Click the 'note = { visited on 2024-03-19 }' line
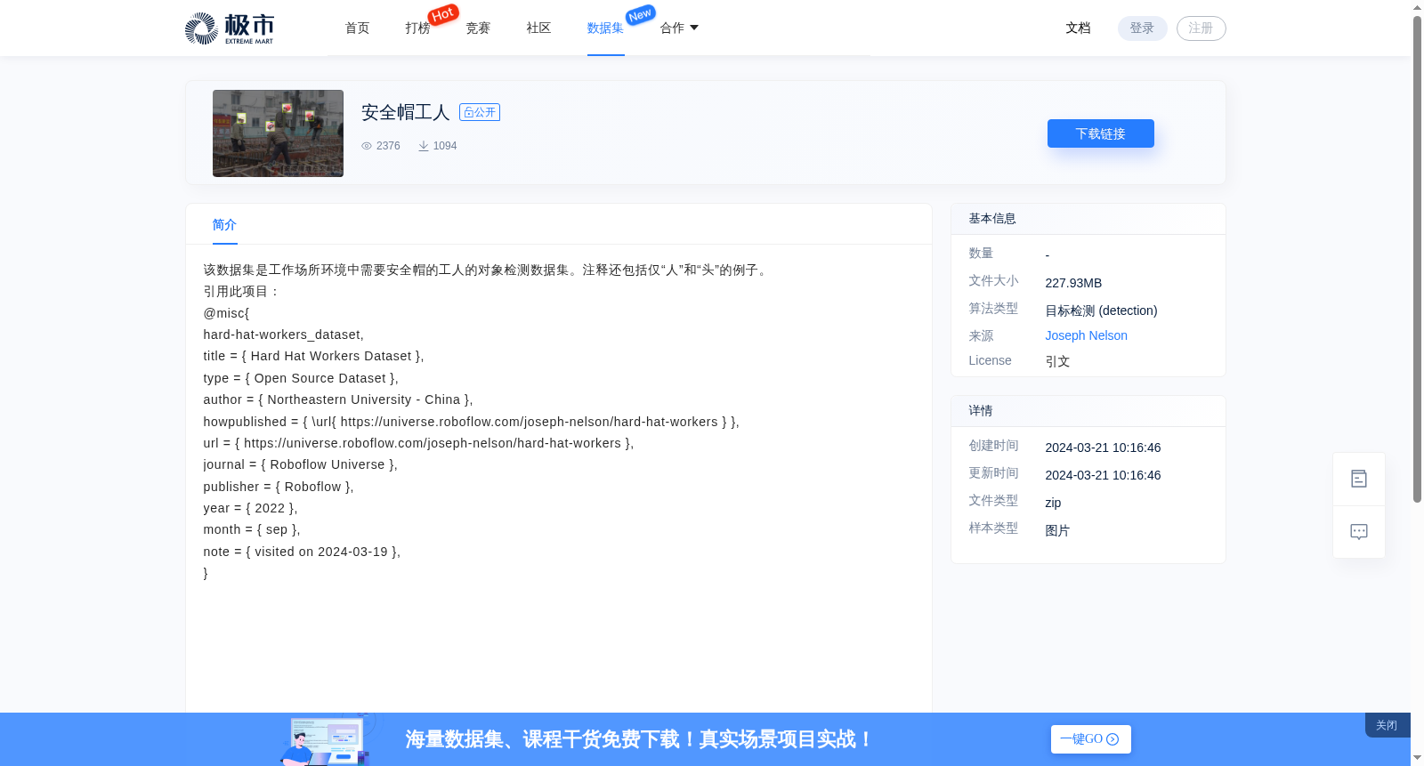The width and height of the screenshot is (1424, 766). (303, 552)
